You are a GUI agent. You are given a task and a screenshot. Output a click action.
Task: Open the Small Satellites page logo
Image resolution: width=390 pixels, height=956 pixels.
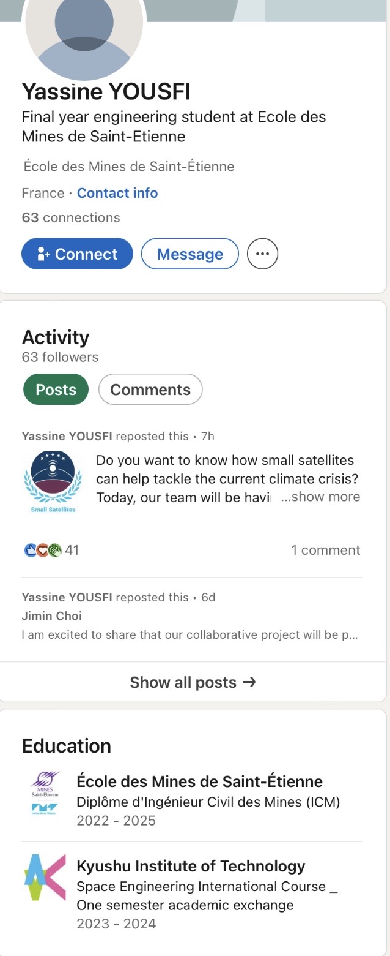pos(53,481)
